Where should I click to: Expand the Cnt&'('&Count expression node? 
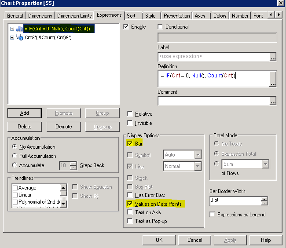(12, 38)
